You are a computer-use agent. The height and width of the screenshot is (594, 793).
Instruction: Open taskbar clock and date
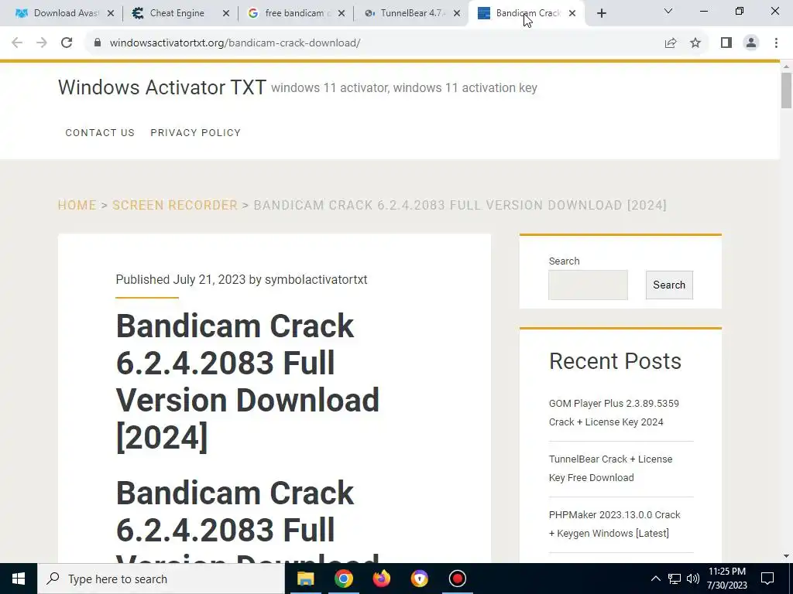click(x=726, y=579)
